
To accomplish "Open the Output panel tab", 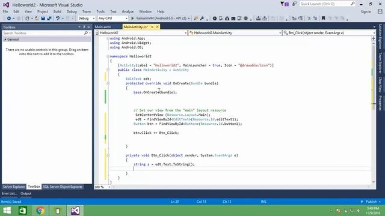I will [x=26, y=193].
